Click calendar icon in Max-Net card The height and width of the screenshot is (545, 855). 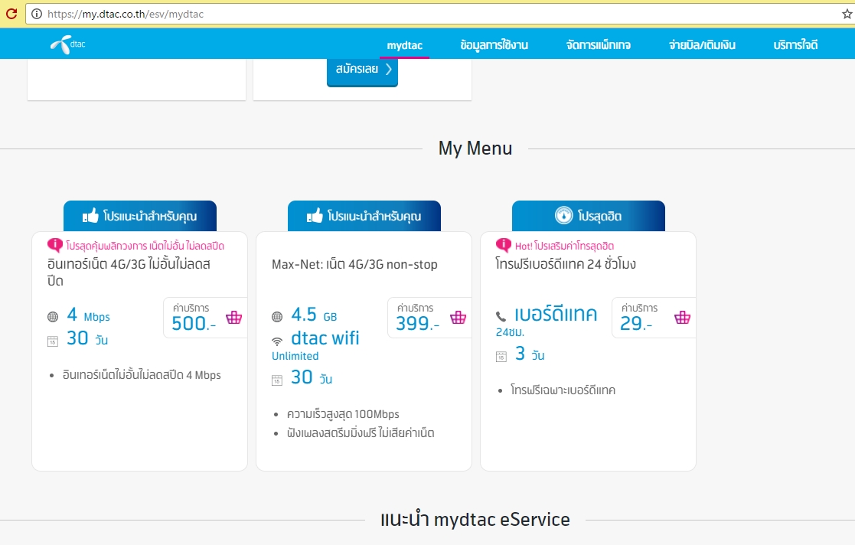[x=277, y=380]
